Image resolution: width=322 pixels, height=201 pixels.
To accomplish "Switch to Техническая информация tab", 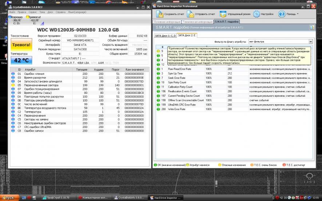I will (x=198, y=22).
